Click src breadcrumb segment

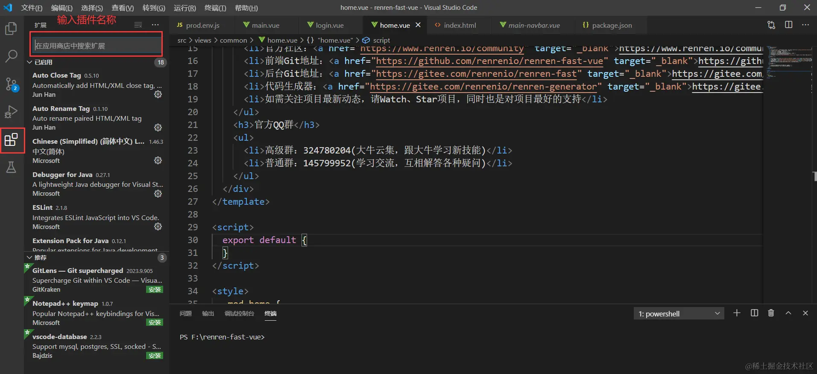182,40
